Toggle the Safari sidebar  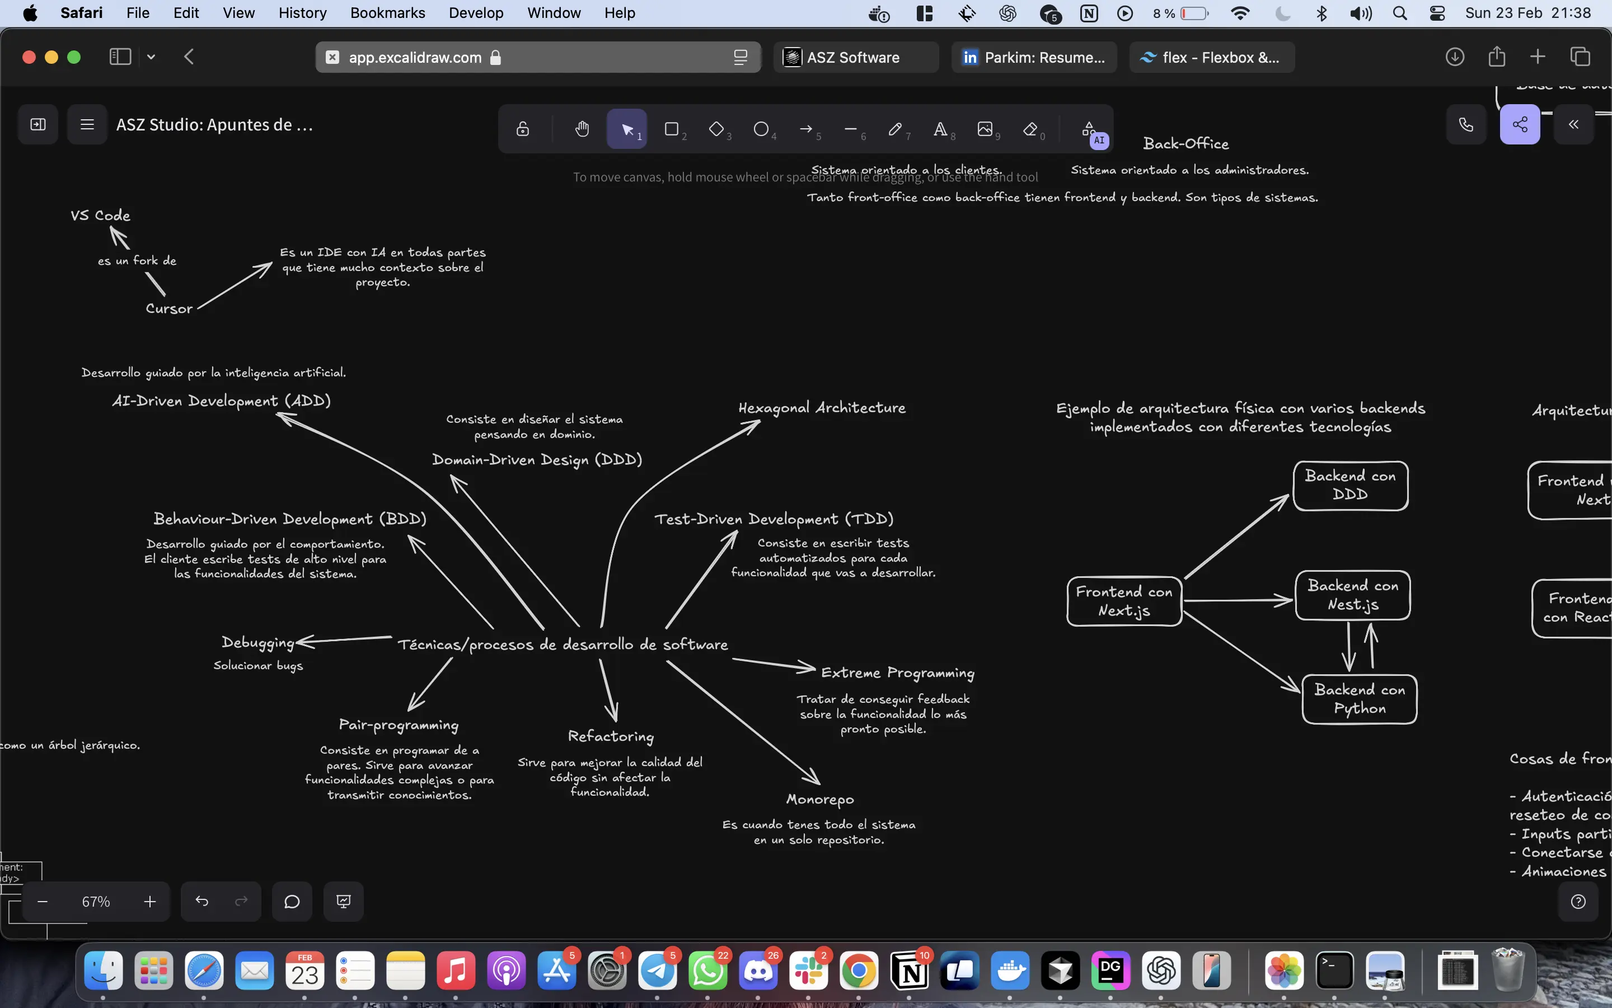pos(120,57)
